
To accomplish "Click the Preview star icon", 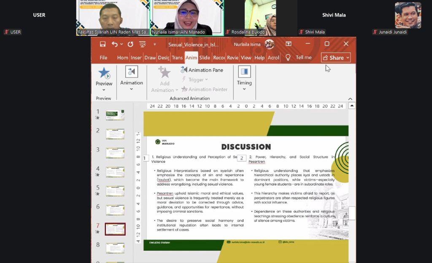I will (x=104, y=73).
